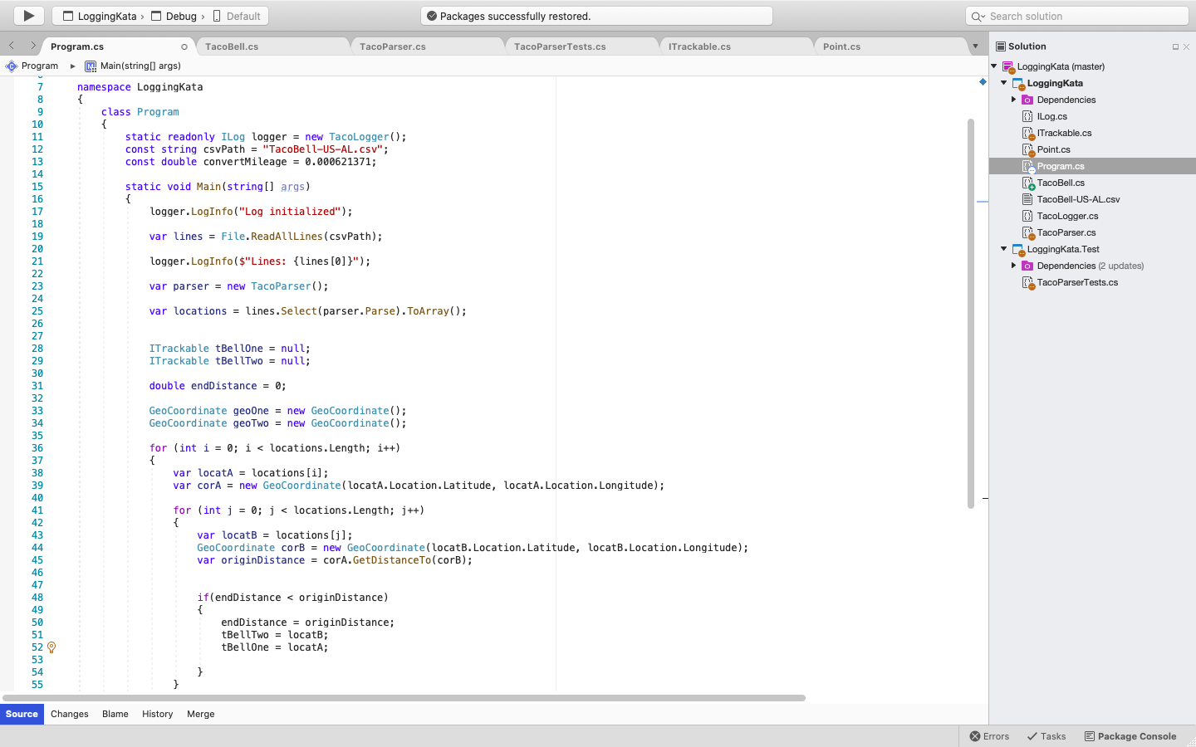Click the search solution magnifier icon
Screen dimensions: 1196x747
coord(979,15)
